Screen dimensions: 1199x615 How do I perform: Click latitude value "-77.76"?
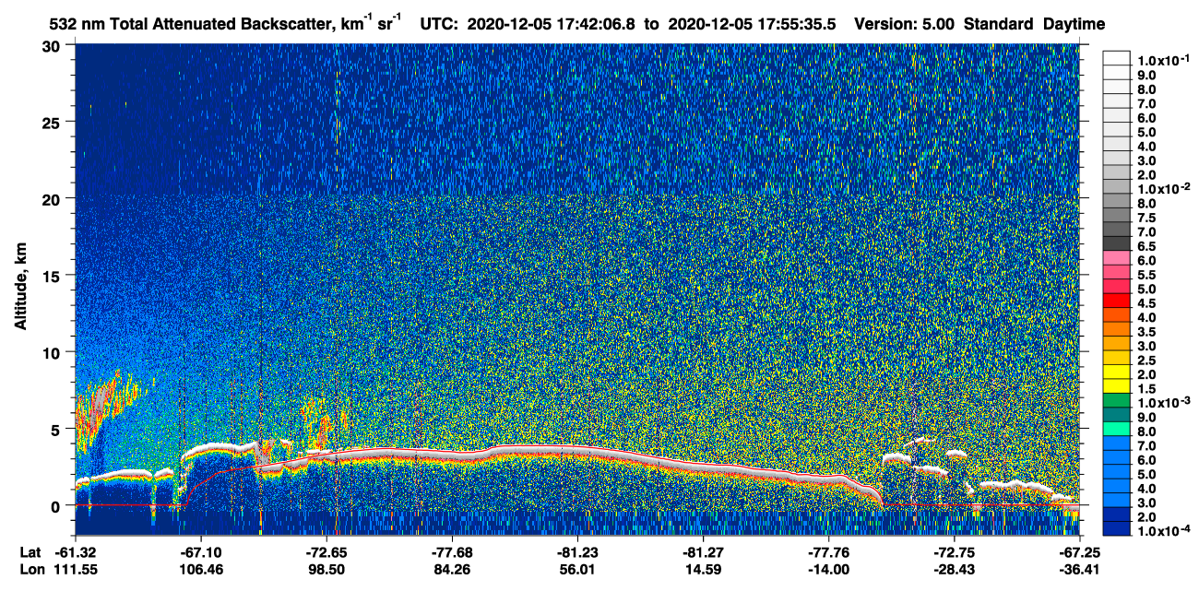(829, 552)
